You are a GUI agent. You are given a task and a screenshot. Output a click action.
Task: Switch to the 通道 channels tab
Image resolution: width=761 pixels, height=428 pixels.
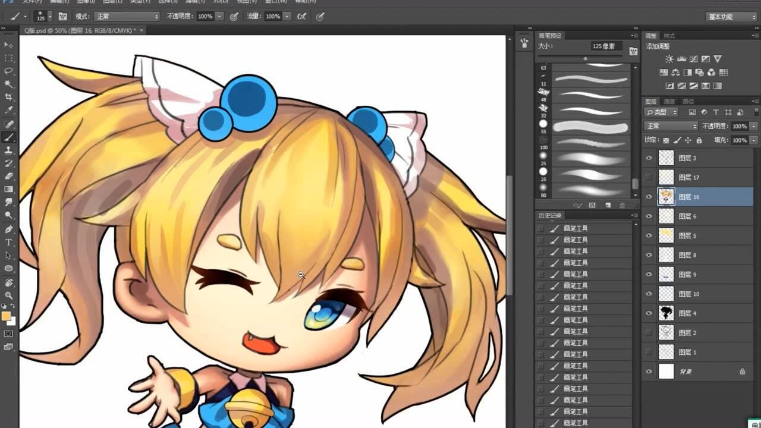[669, 102]
